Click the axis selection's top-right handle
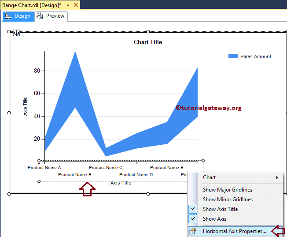This screenshot has height=237, width=287. pos(203,161)
